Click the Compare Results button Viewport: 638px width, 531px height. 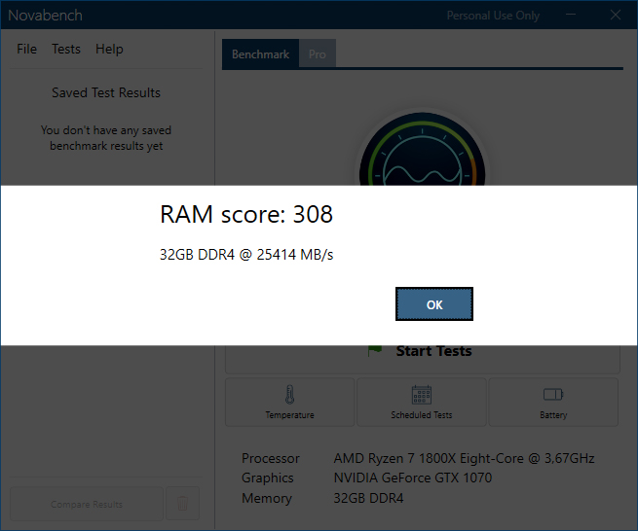tap(87, 504)
